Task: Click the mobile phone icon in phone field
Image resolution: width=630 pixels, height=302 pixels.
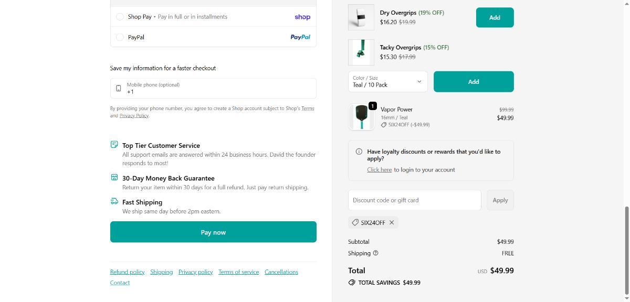Action: [119, 88]
